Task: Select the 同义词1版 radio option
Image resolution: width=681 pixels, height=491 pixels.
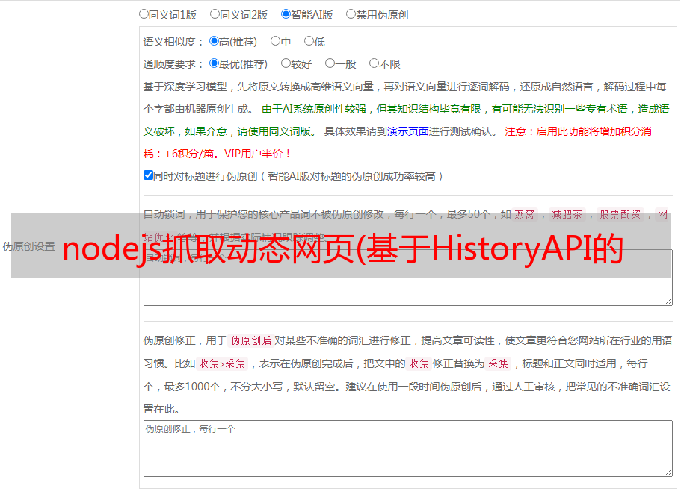Action: tap(144, 13)
